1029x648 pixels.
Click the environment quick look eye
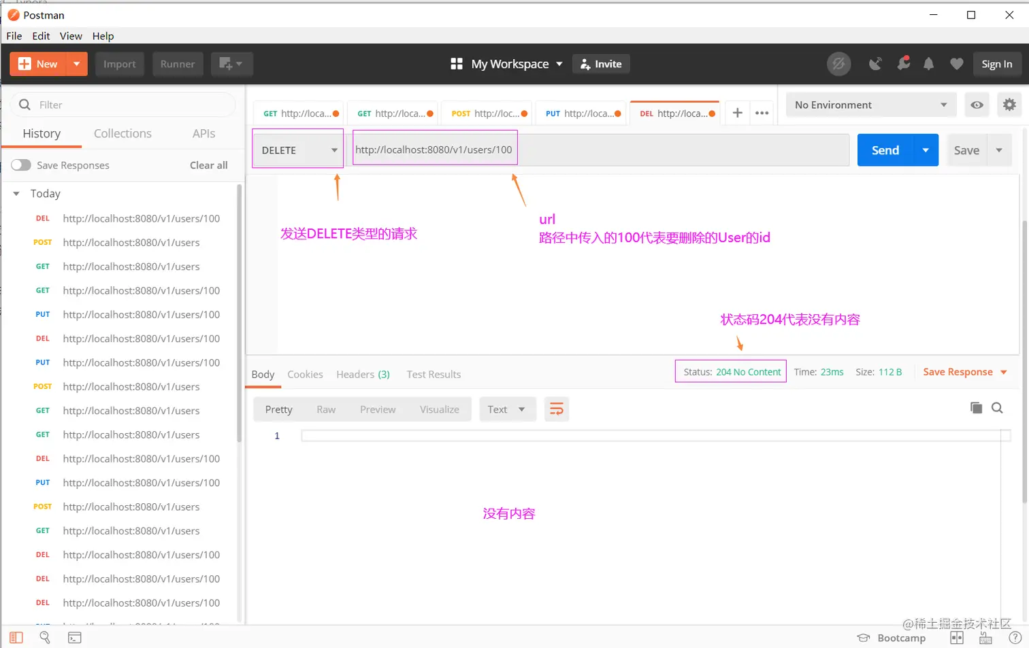[x=977, y=105]
